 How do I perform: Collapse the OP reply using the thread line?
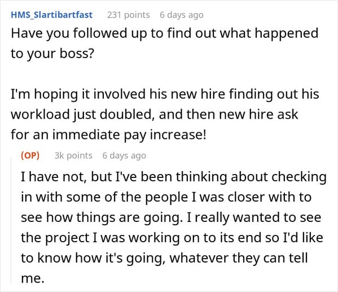tap(11, 221)
